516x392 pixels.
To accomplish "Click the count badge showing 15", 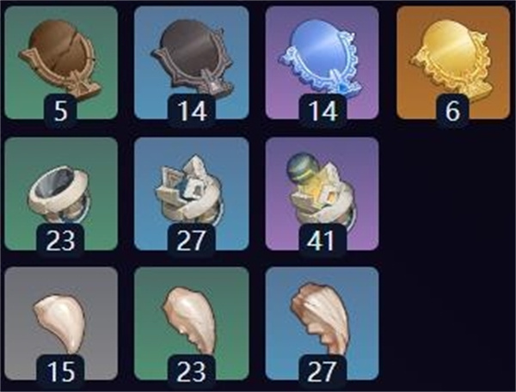I will click(60, 371).
